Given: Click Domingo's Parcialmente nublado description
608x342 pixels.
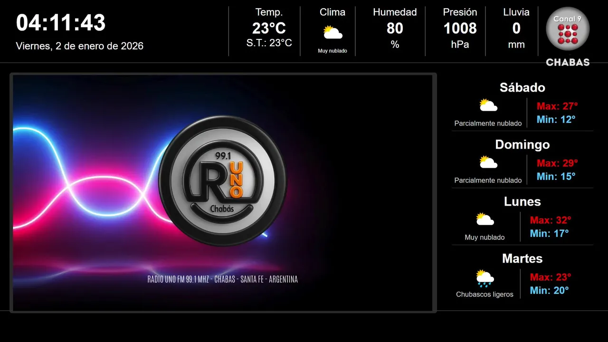Looking at the screenshot, I should [488, 180].
